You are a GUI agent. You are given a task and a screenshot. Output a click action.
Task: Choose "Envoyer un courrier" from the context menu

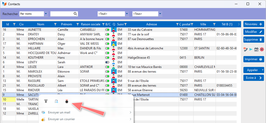pyautogui.click(x=61, y=119)
